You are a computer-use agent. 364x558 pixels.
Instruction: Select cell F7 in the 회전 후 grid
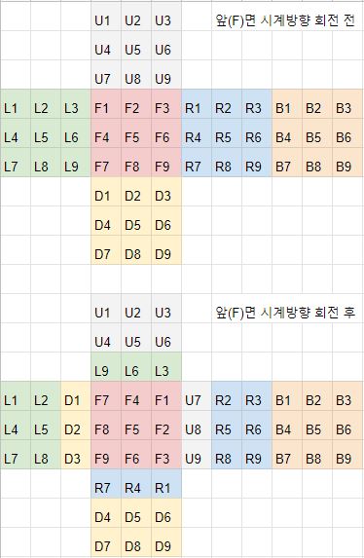pos(106,396)
